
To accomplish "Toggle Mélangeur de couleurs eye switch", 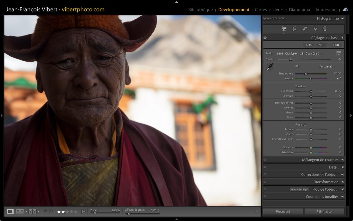I will 265,160.
